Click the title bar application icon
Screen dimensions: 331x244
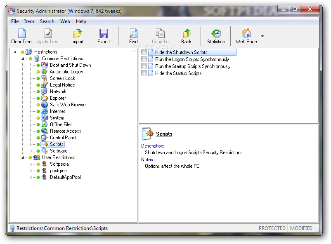point(12,11)
